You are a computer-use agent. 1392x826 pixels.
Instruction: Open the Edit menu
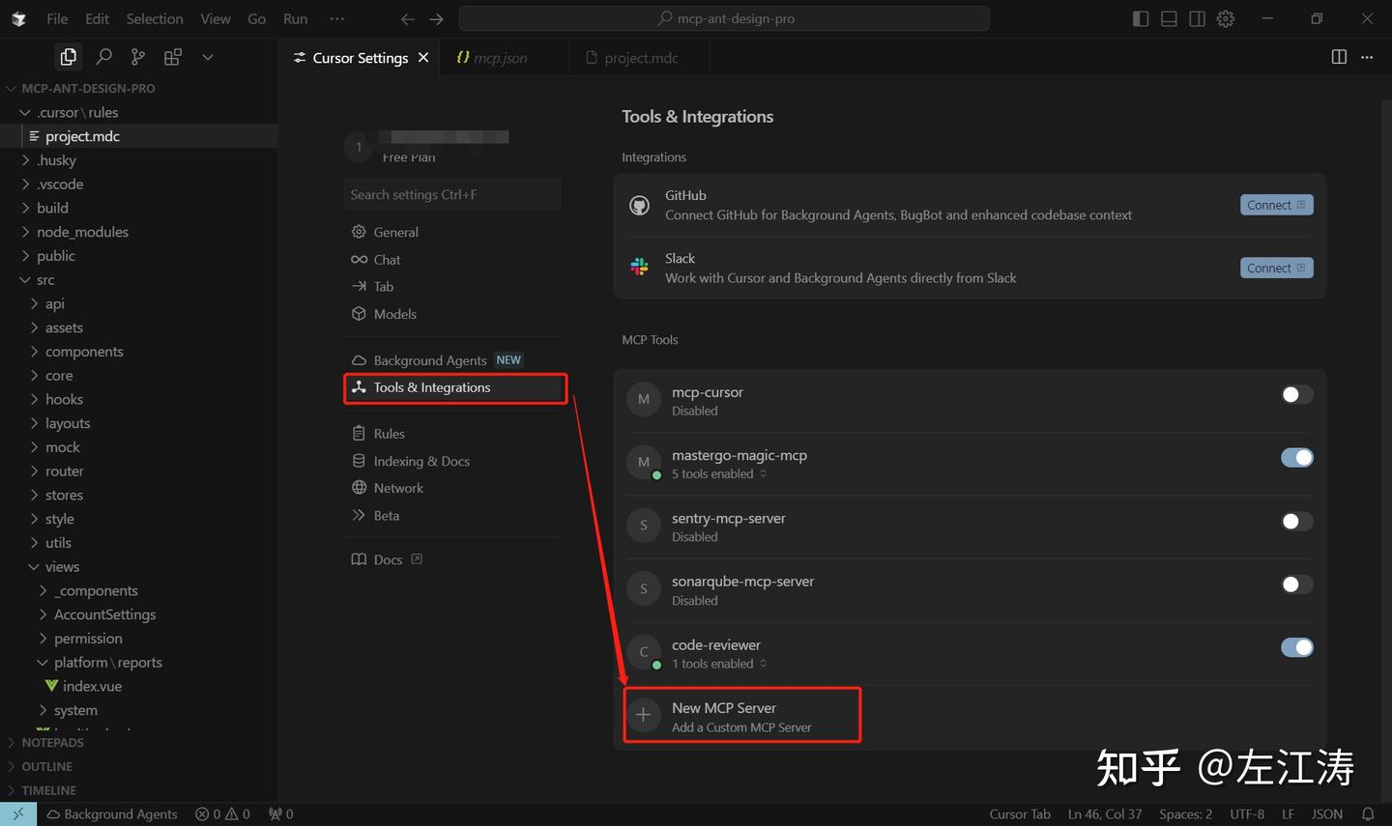coord(97,18)
